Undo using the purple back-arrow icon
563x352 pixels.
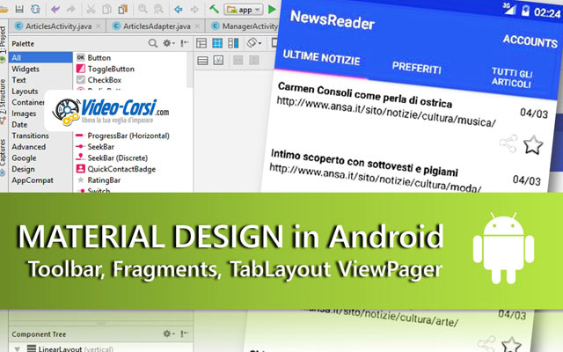(55, 9)
